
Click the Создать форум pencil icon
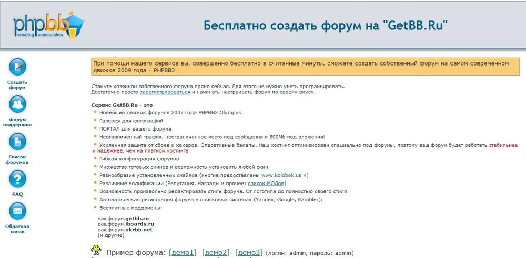[17, 67]
